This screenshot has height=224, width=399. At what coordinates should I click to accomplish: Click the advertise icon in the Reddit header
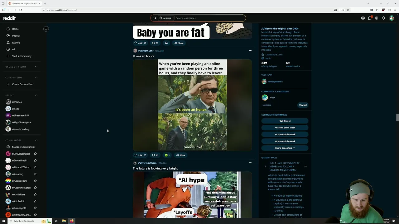[363, 18]
